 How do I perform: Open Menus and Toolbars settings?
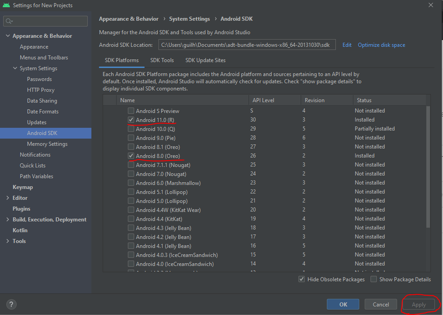(44, 57)
